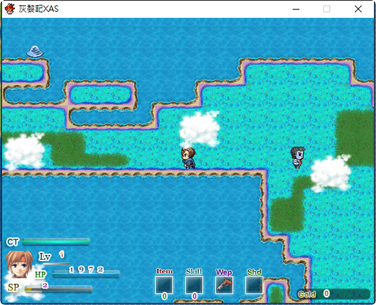
Task: Click the 'Shd' label above the shield slot
Action: pos(254,272)
